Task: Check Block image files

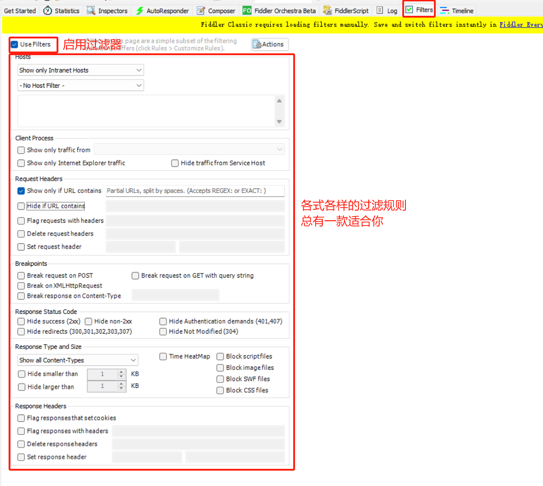Action: pos(220,368)
